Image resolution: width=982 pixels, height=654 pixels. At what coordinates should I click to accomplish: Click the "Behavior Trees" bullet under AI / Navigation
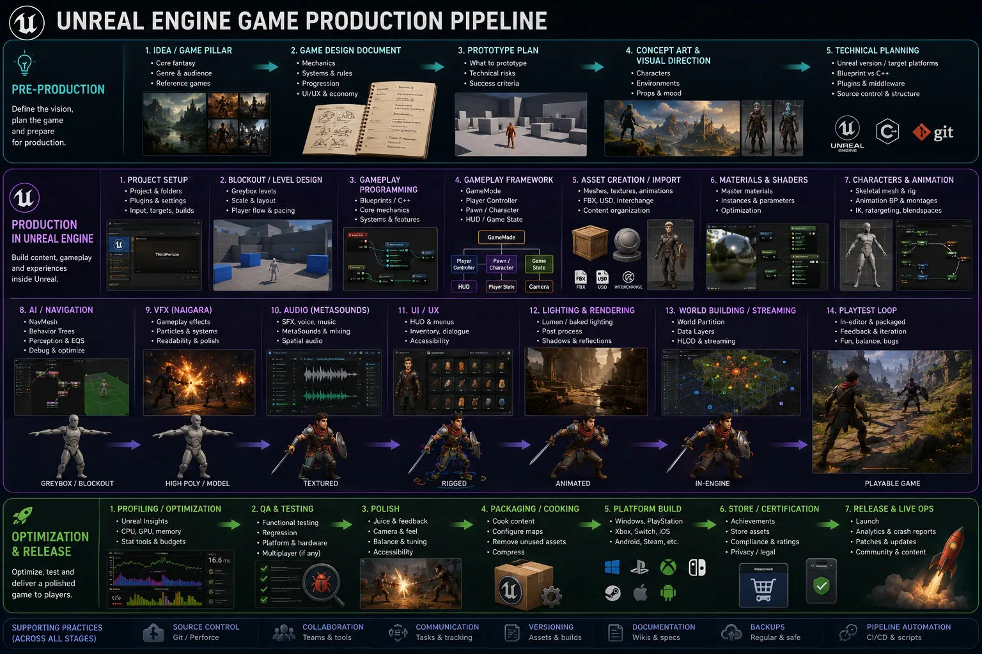click(x=52, y=331)
